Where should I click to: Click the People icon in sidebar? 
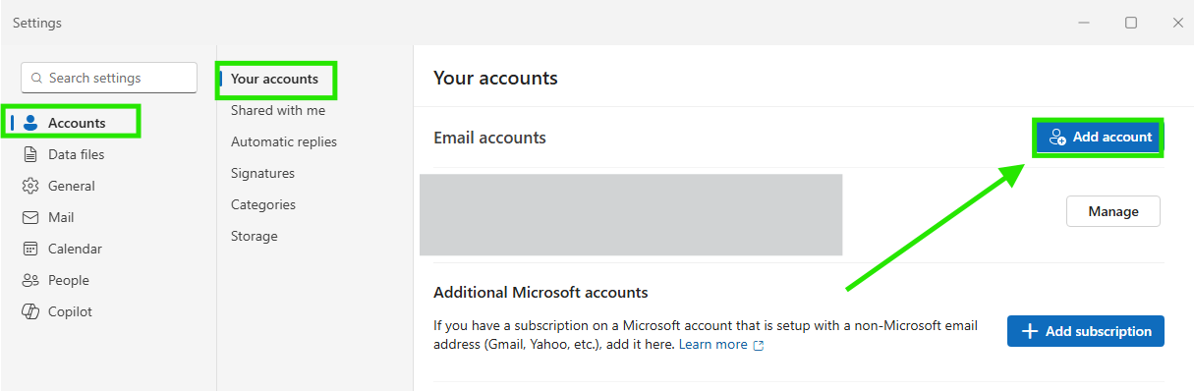click(x=30, y=280)
